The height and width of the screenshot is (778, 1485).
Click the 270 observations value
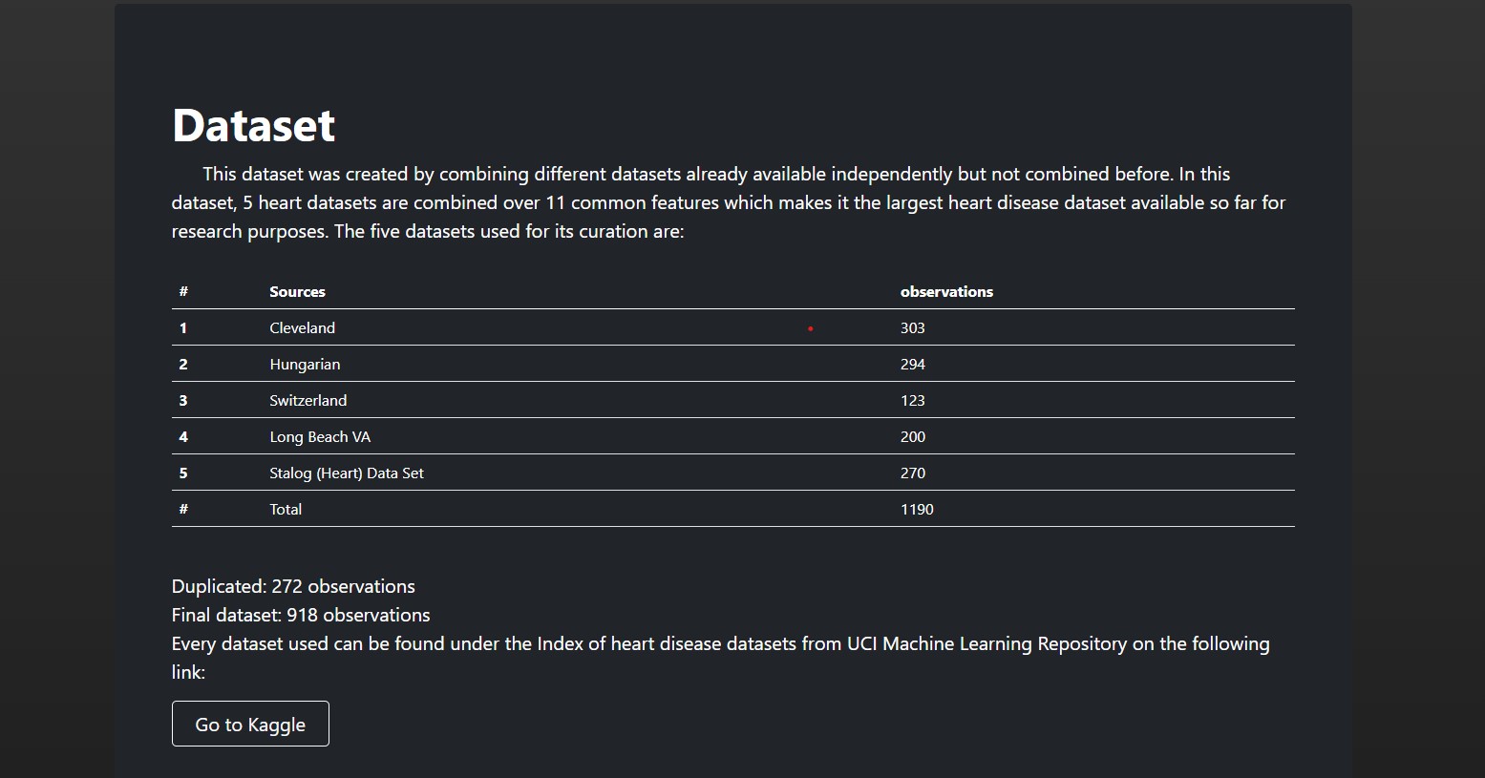click(x=912, y=473)
